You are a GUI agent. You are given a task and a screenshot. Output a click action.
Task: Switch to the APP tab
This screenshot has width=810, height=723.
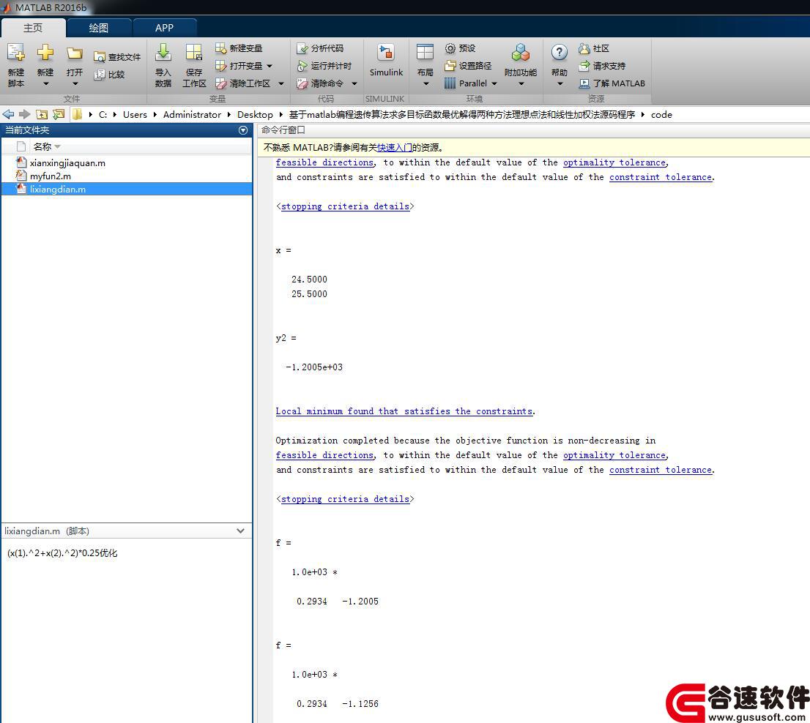pyautogui.click(x=164, y=28)
